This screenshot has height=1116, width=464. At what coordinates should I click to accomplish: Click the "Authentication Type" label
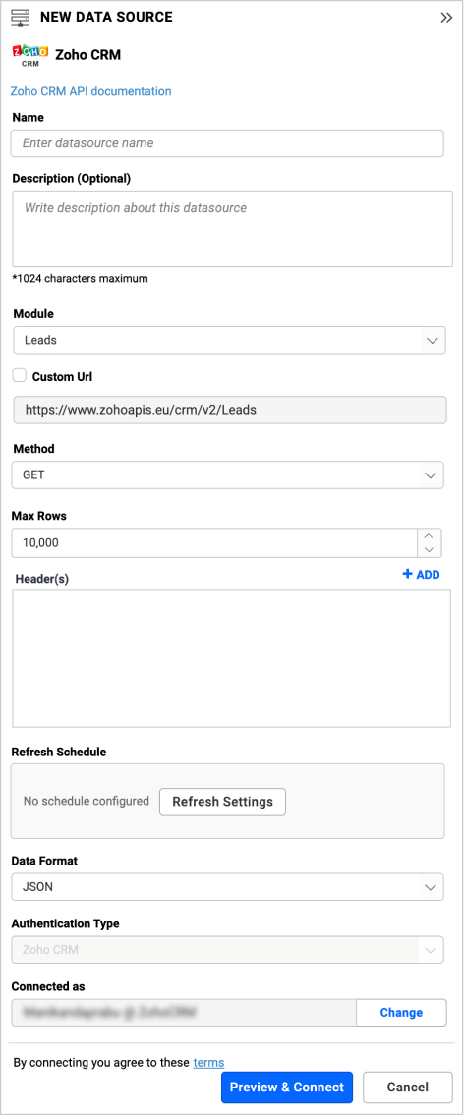click(x=66, y=923)
